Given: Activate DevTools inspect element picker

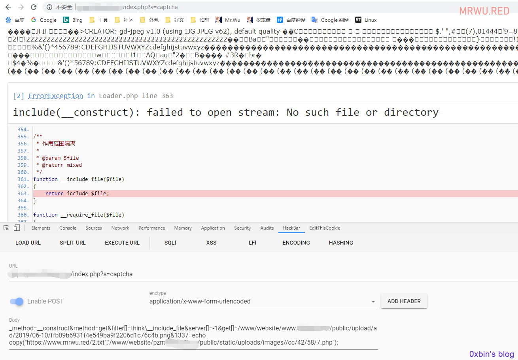Looking at the screenshot, I should pyautogui.click(x=6, y=228).
